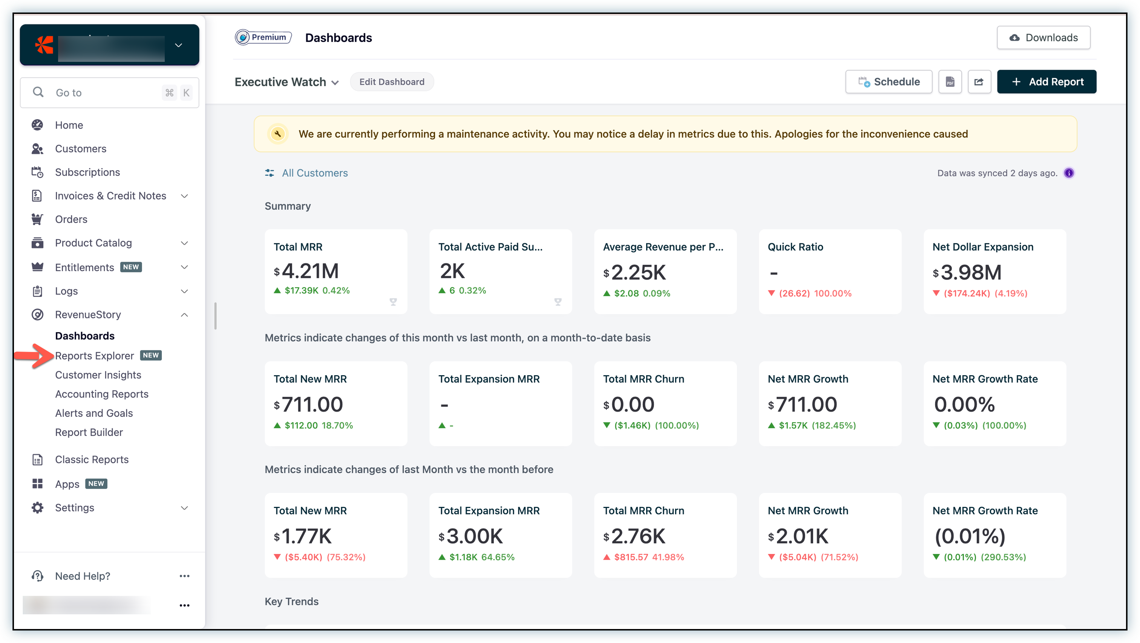Click the Settings gear icon
The image size is (1140, 643).
37,508
